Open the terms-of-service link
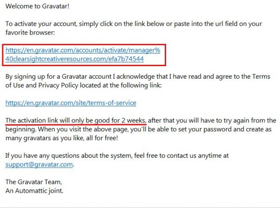The image size is (280, 208). [71, 103]
